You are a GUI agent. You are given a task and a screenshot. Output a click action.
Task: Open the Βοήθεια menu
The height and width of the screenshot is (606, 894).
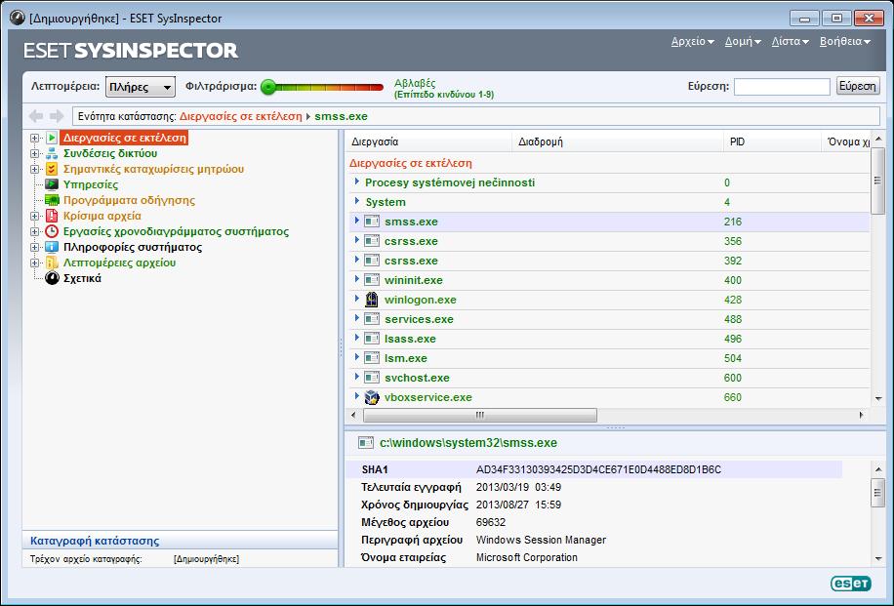pos(844,42)
